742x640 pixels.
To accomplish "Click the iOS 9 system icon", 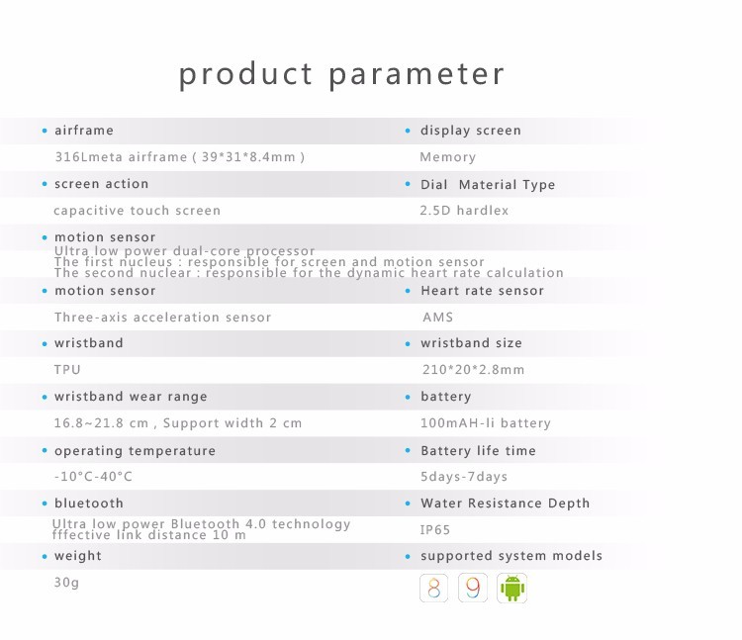I will click(474, 589).
